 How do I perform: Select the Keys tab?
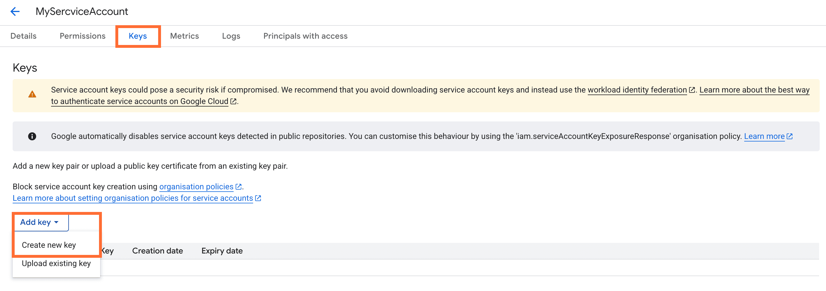click(x=137, y=36)
